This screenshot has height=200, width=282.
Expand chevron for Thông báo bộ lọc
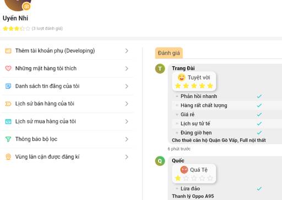click(x=127, y=139)
